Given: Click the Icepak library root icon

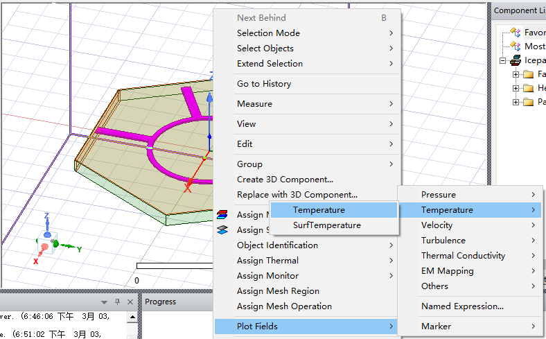Looking at the screenshot, I should point(515,60).
